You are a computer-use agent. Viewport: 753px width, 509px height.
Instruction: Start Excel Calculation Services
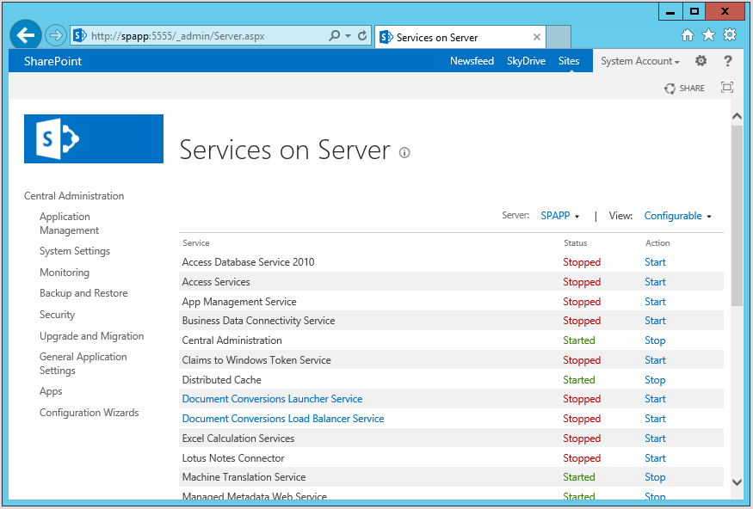coord(655,438)
